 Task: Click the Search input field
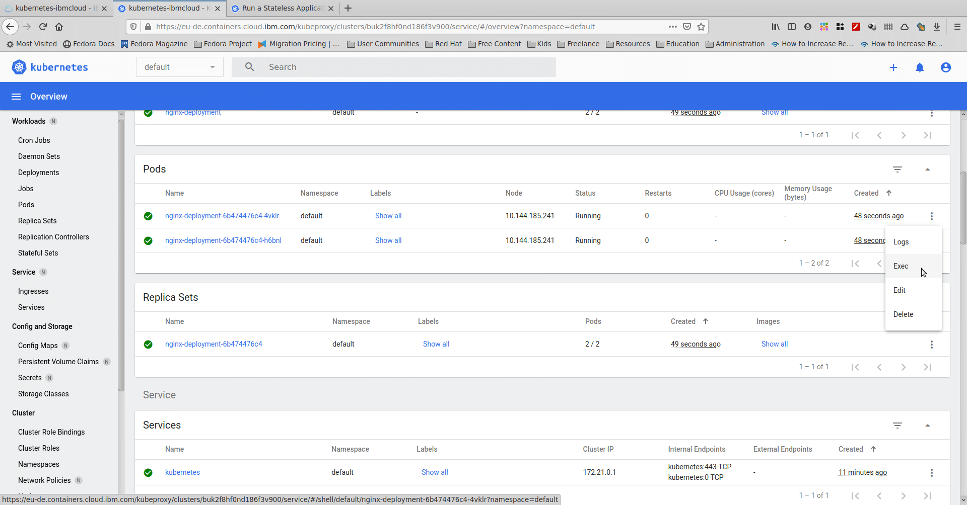(x=394, y=67)
